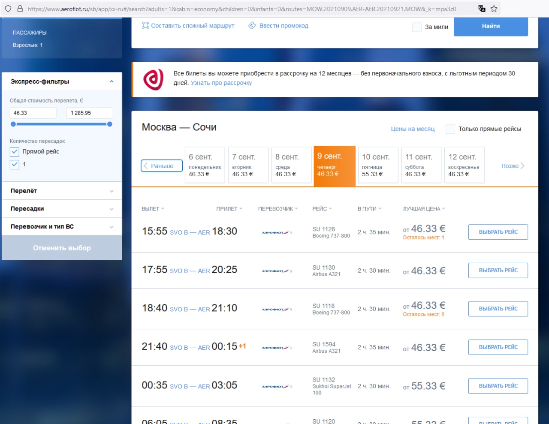This screenshot has height=424, width=549.
Task: Click Отменить выбор button
Action: coord(62,248)
